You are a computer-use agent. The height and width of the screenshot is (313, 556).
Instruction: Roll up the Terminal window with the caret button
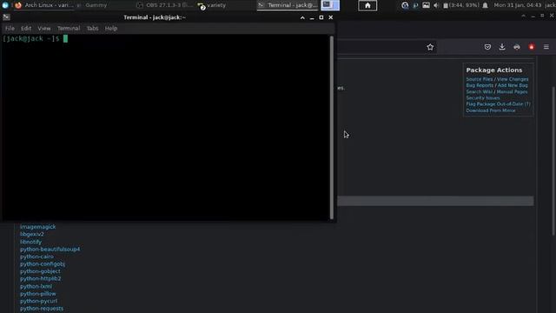coord(302,17)
